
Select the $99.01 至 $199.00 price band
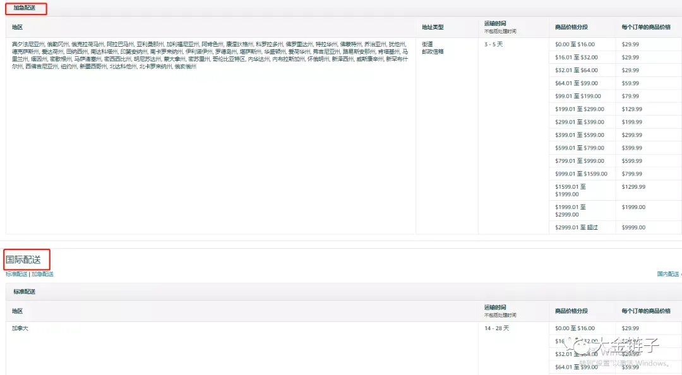578,96
